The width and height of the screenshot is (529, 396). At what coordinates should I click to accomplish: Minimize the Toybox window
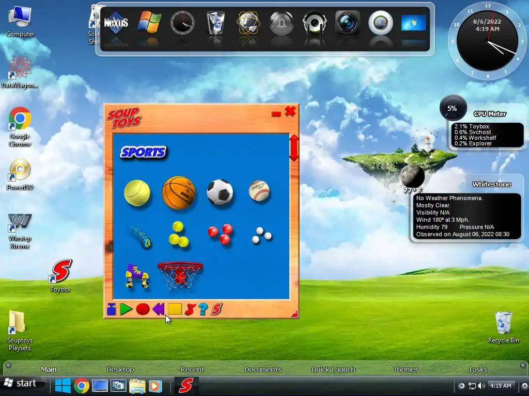(x=276, y=114)
